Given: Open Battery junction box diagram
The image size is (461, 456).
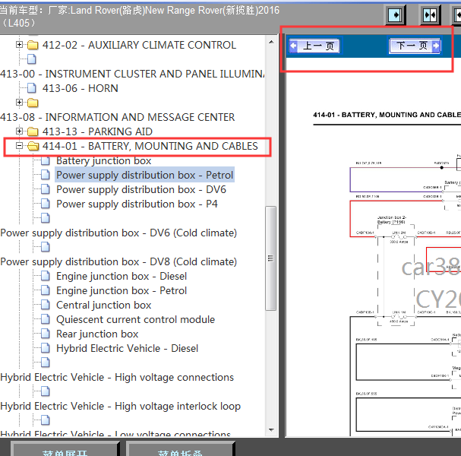Looking at the screenshot, I should pos(104,160).
